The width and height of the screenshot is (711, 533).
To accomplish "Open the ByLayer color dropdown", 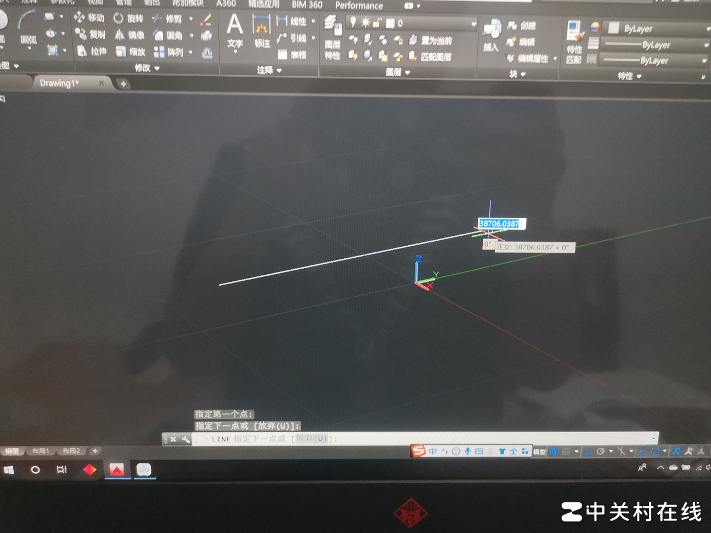I will click(658, 29).
